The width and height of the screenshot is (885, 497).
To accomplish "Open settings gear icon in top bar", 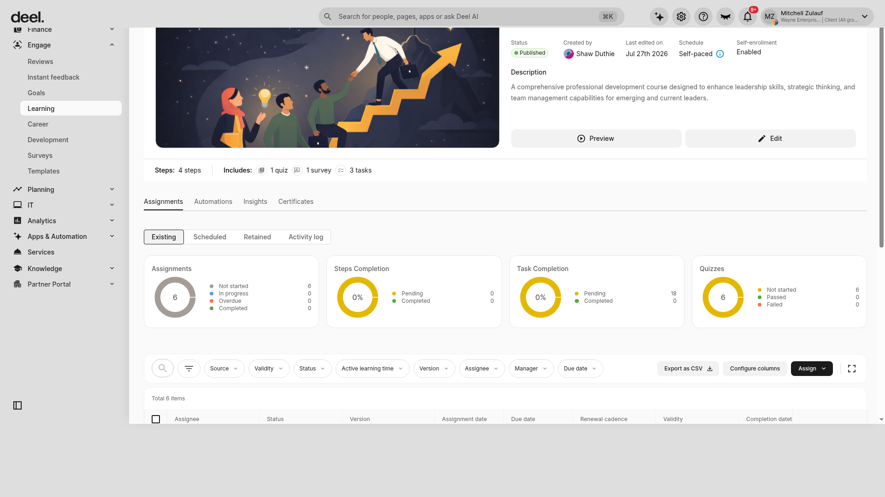I will 681,17.
